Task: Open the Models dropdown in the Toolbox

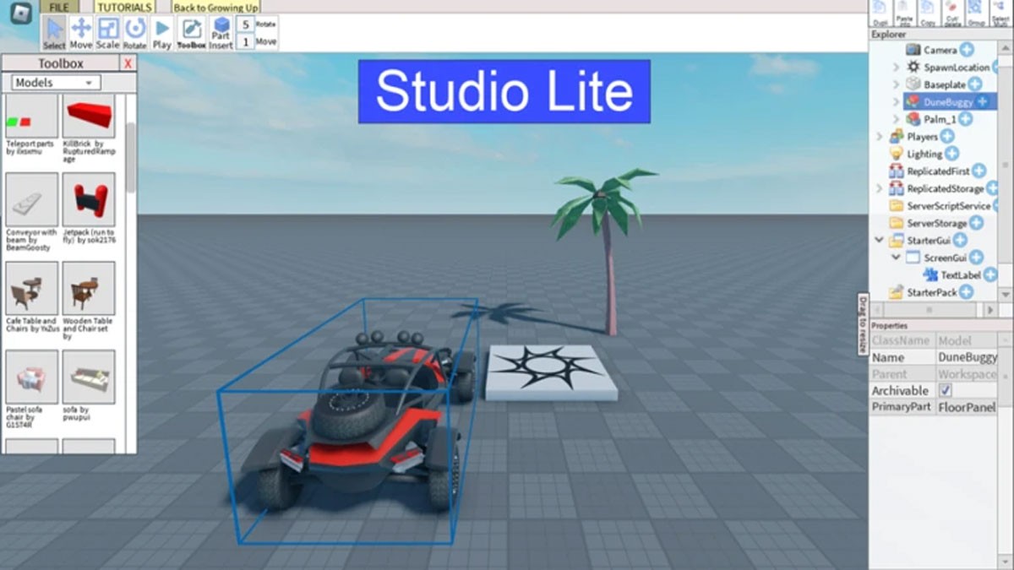Action: click(x=54, y=82)
